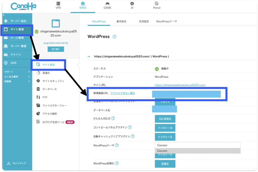The width and height of the screenshot is (258, 172).
Task: Open the アクセスできない場合 link
Action: (x=122, y=93)
